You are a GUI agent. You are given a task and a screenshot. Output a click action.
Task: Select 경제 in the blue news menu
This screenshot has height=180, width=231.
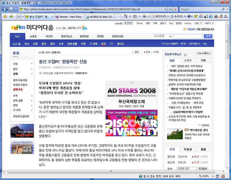pos(52,44)
